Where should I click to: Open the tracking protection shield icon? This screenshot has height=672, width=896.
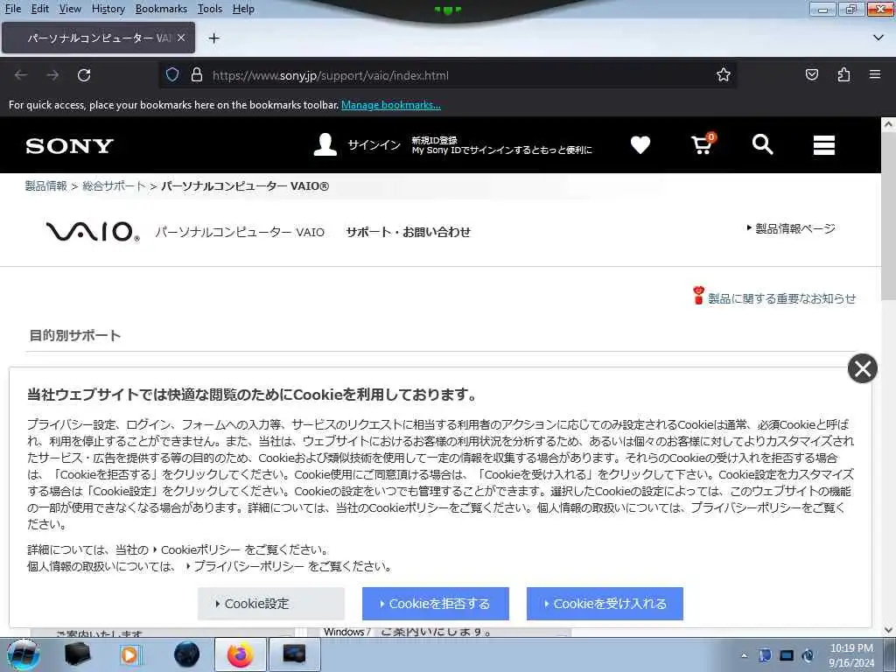pos(172,75)
